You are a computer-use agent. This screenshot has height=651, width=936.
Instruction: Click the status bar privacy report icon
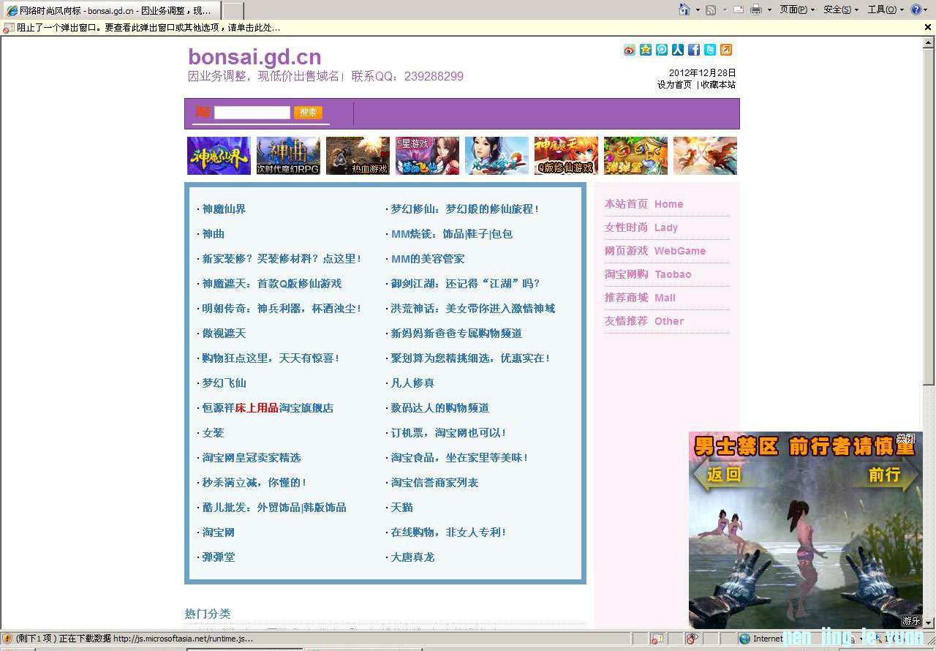pyautogui.click(x=692, y=639)
